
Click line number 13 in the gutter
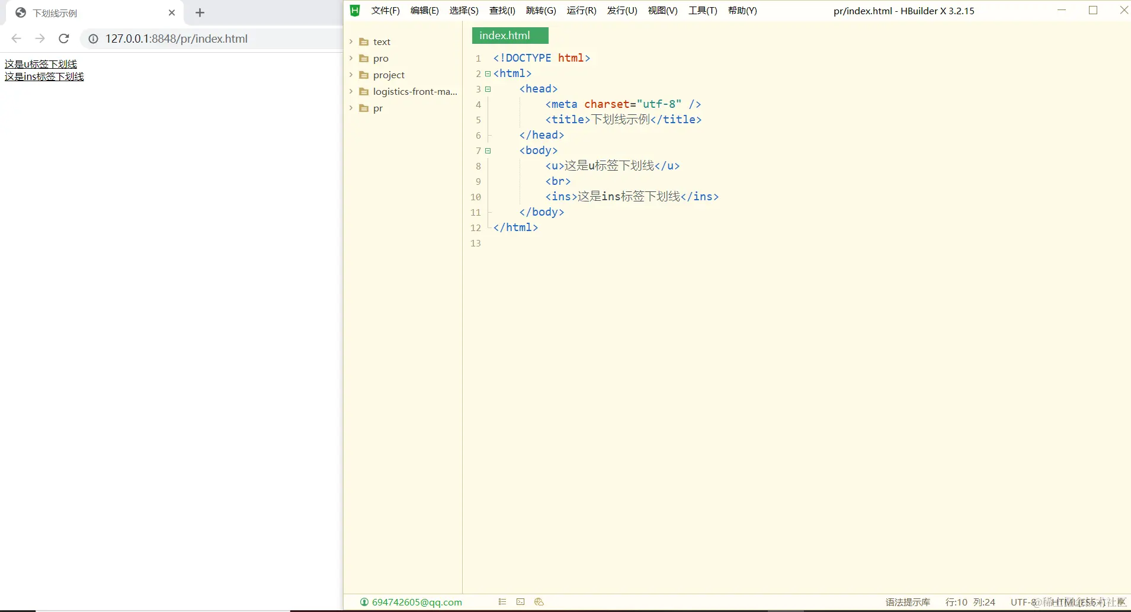pyautogui.click(x=476, y=243)
